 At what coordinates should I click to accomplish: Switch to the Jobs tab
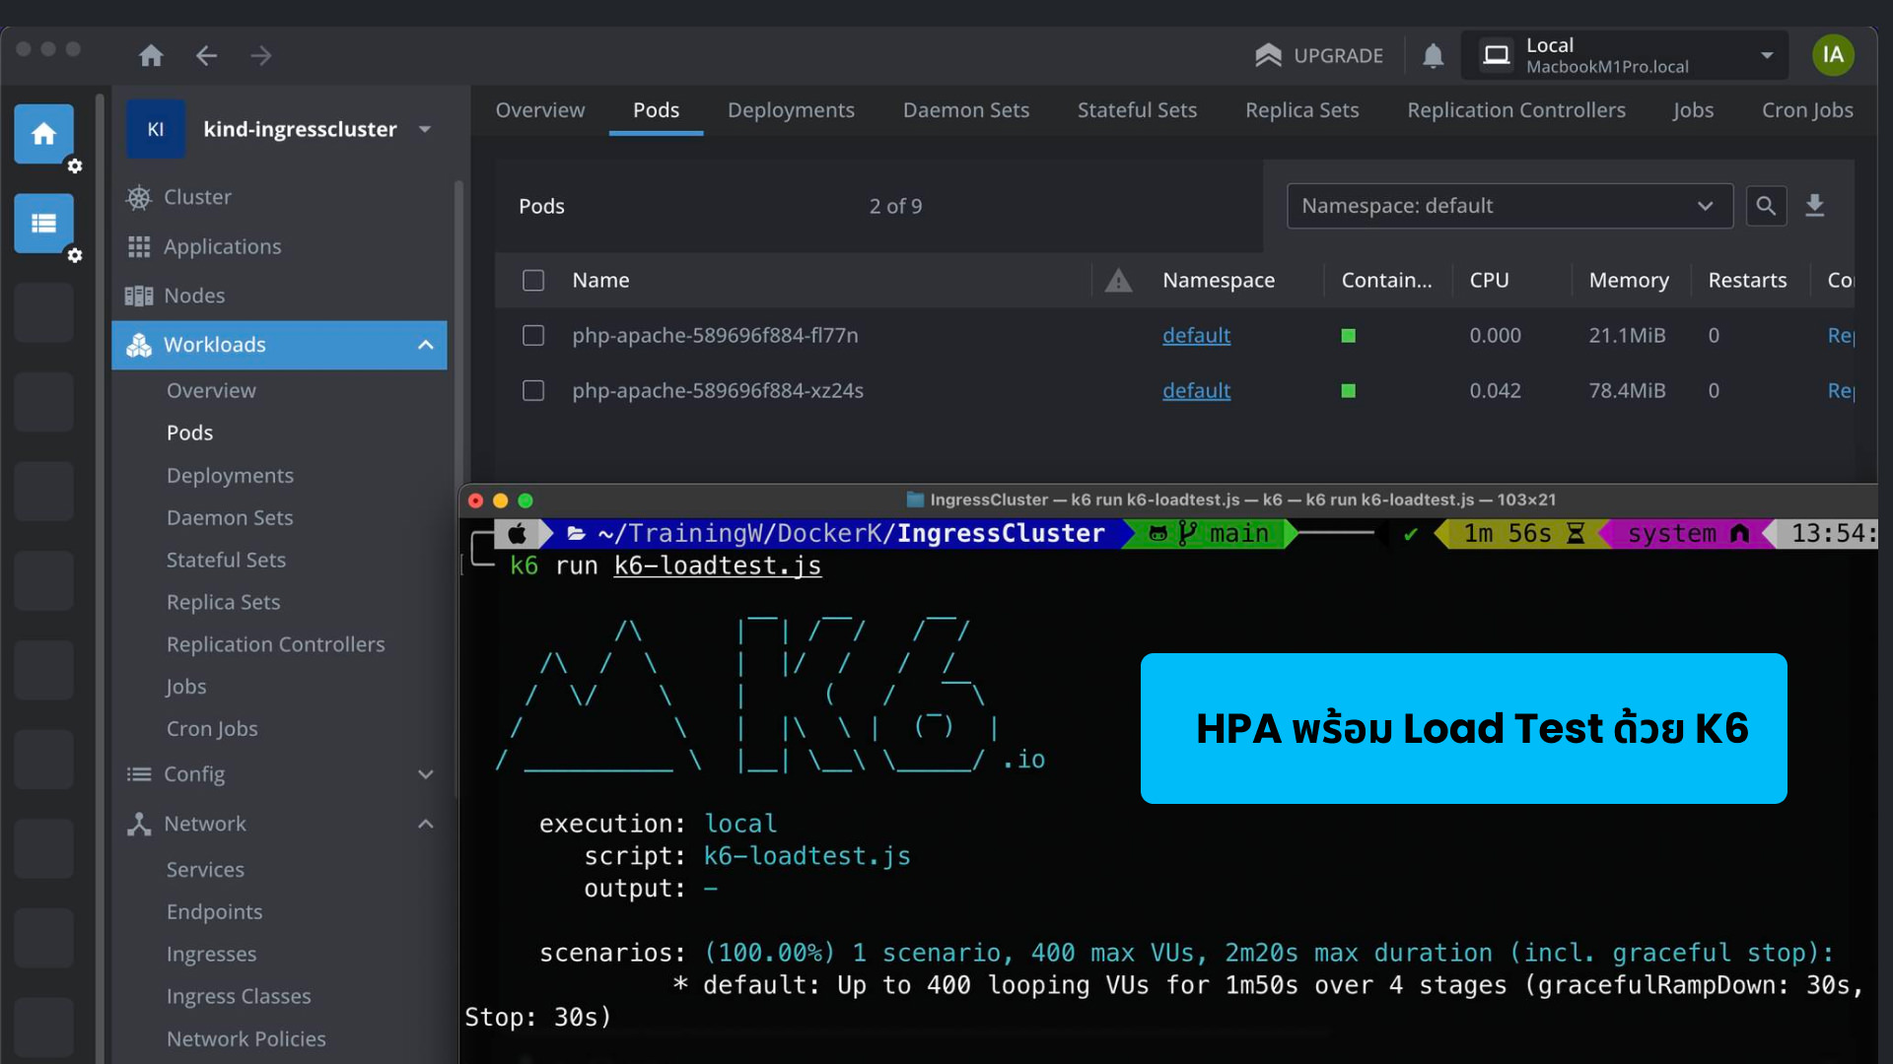pos(1693,110)
